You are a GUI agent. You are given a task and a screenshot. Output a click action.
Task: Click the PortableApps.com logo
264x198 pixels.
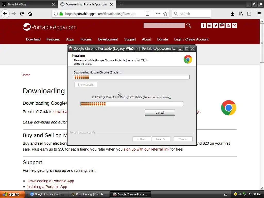(x=50, y=27)
